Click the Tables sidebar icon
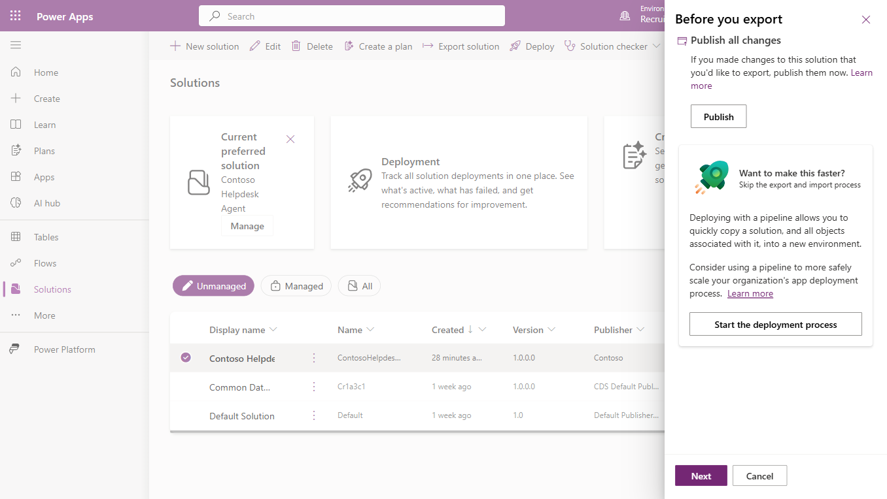The width and height of the screenshot is (887, 499). point(16,237)
